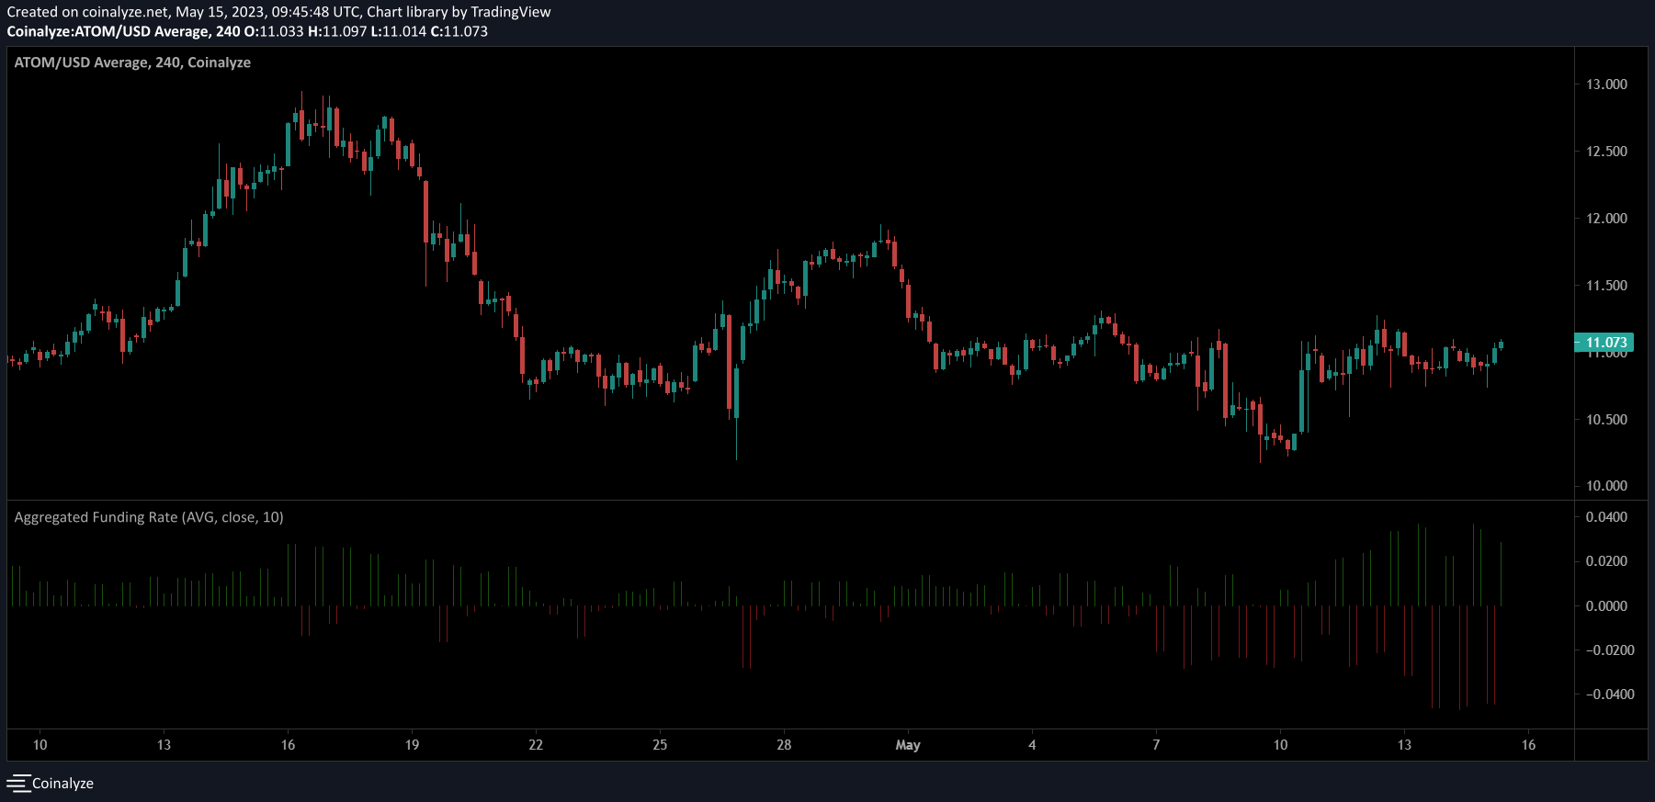Click the 10.500 price axis label

tap(1605, 420)
